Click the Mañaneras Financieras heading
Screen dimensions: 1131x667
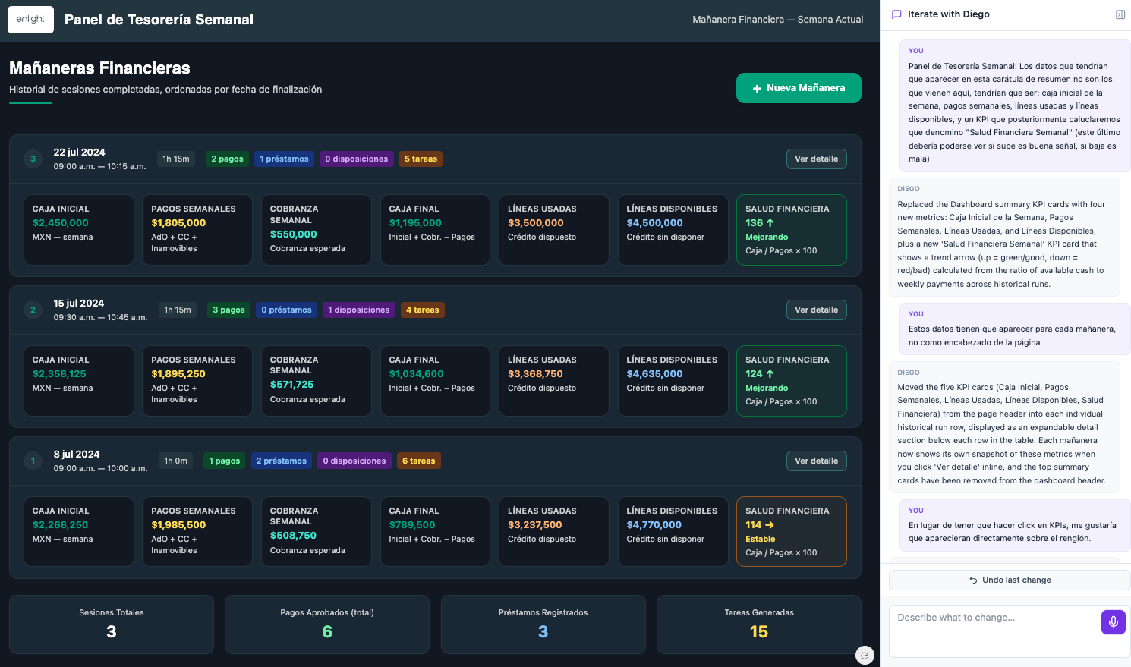[x=99, y=68]
